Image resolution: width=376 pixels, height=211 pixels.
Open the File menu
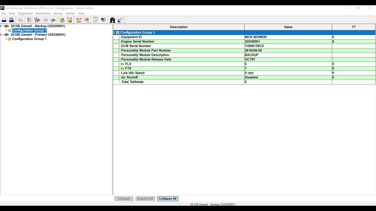point(4,13)
